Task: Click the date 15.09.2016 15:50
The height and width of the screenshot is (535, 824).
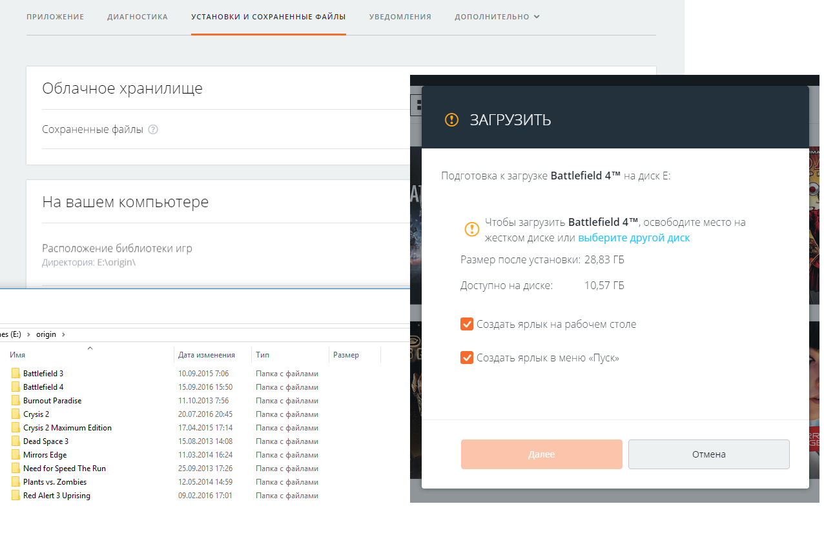Action: (x=205, y=387)
